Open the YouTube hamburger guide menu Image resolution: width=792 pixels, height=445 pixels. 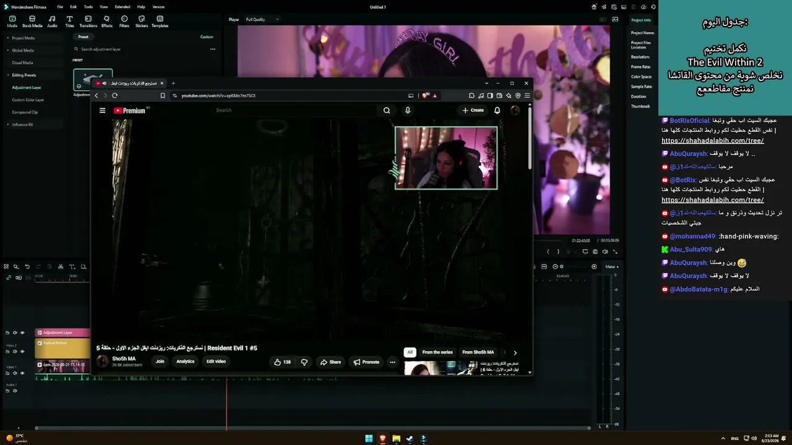(x=102, y=111)
